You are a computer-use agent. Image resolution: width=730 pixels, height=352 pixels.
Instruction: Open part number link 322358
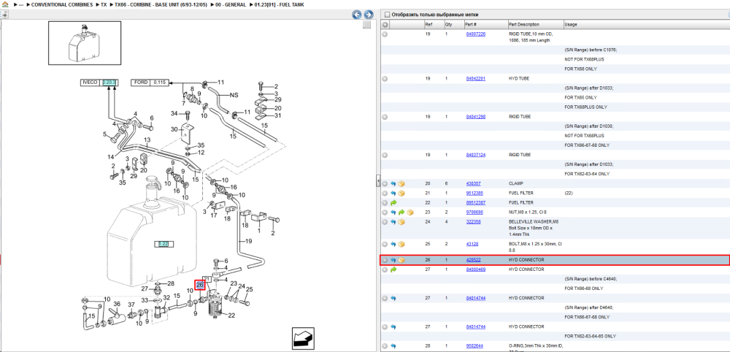[x=474, y=221]
